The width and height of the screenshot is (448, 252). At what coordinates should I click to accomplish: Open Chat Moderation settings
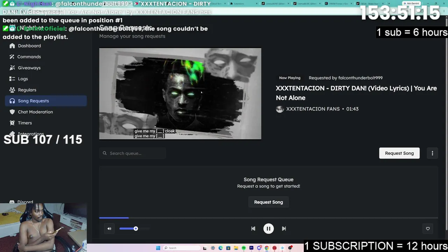coord(46,112)
